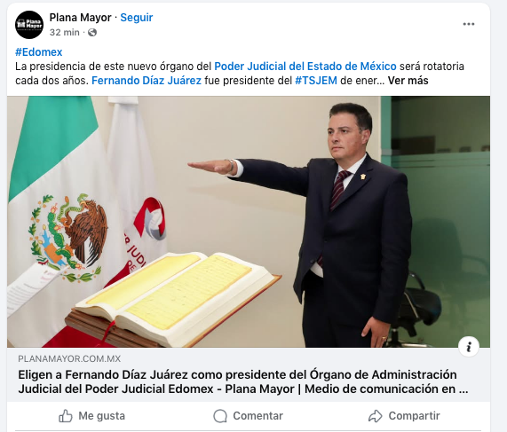The height and width of the screenshot is (432, 507).
Task: Click the Comentar button label
Action: 258,416
